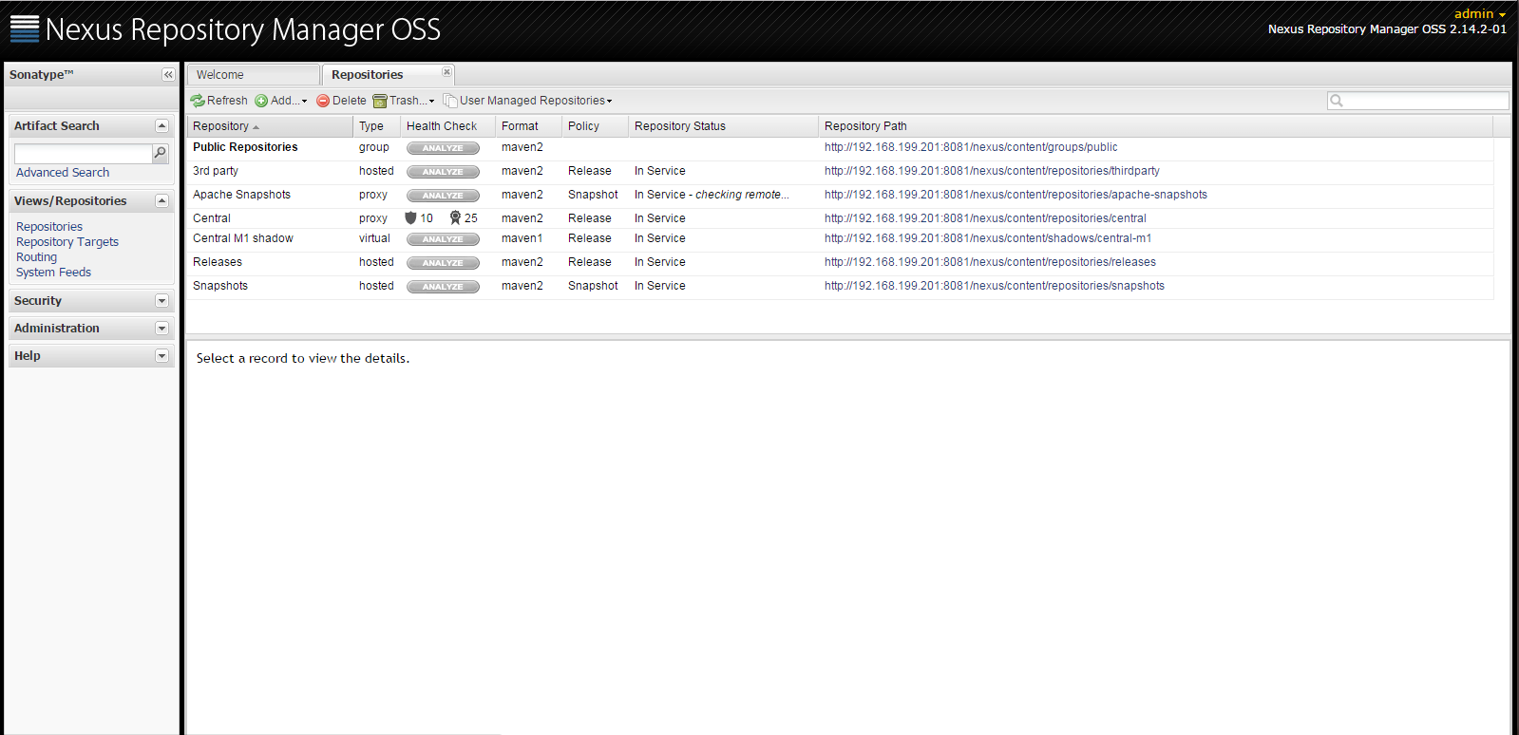Select the Releases repository row
The width and height of the screenshot is (1519, 735).
click(x=840, y=263)
